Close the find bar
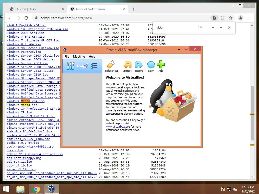 [x=229, y=28]
